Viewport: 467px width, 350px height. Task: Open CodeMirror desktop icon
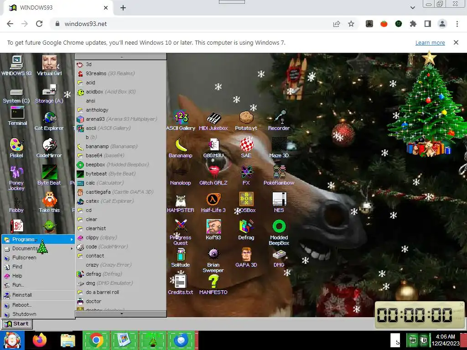tap(49, 148)
